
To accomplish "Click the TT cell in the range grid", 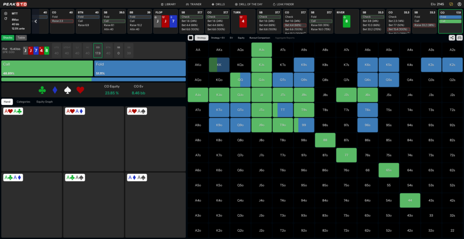I will 283,110.
